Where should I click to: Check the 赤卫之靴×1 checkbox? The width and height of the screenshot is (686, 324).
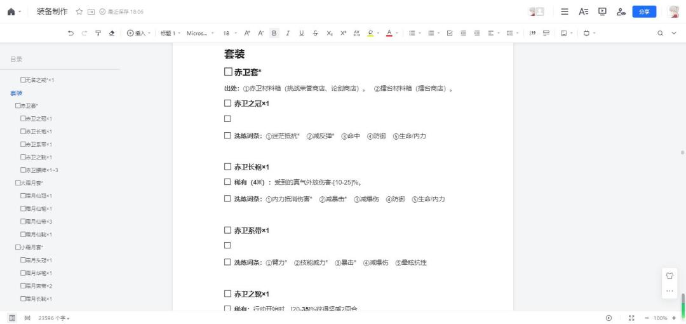[x=227, y=294]
